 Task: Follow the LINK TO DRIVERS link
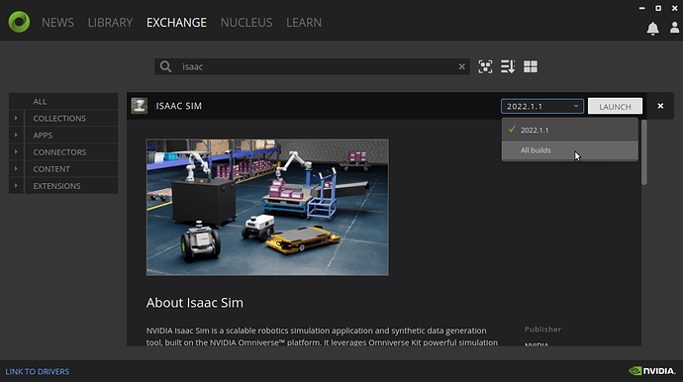(37, 371)
